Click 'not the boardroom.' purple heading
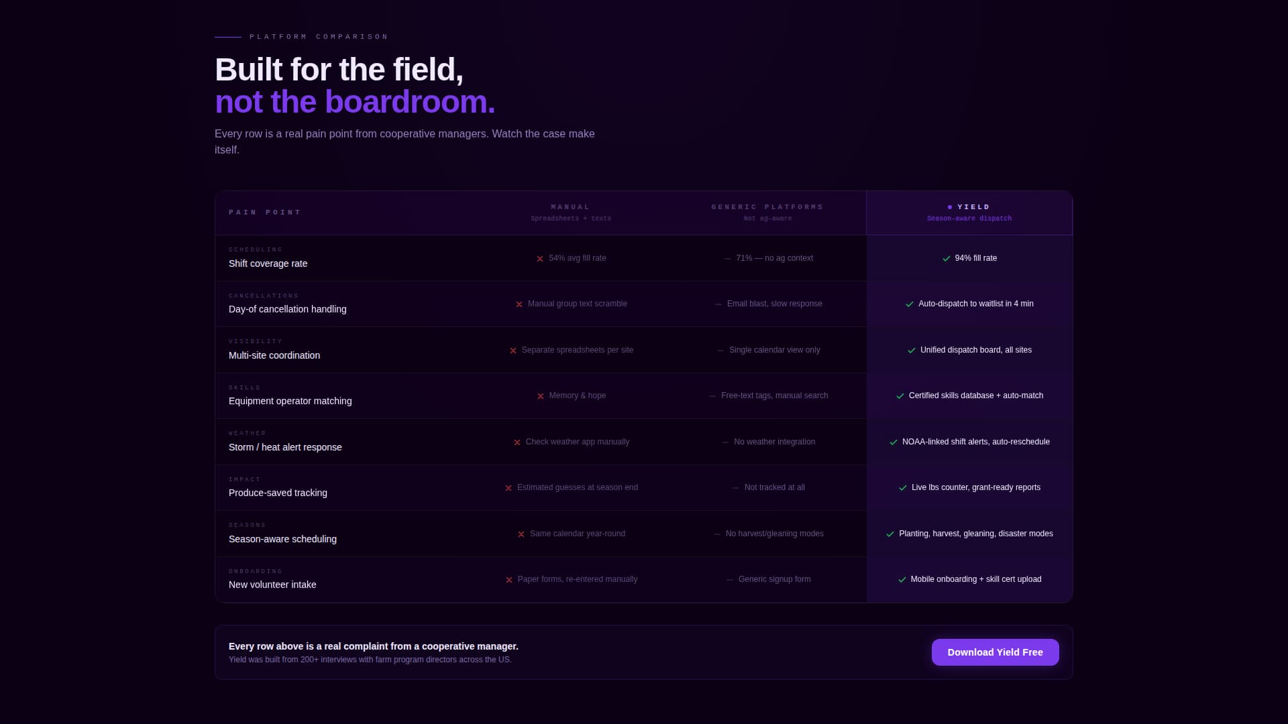This screenshot has height=724, width=1288. [355, 102]
